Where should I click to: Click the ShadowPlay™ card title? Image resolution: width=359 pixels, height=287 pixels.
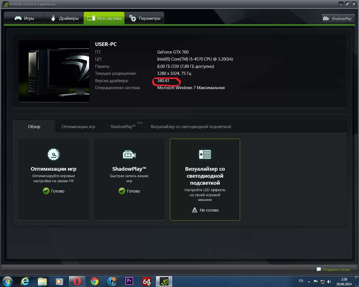pos(129,169)
